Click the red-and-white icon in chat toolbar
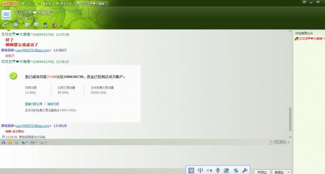 click(x=42, y=142)
